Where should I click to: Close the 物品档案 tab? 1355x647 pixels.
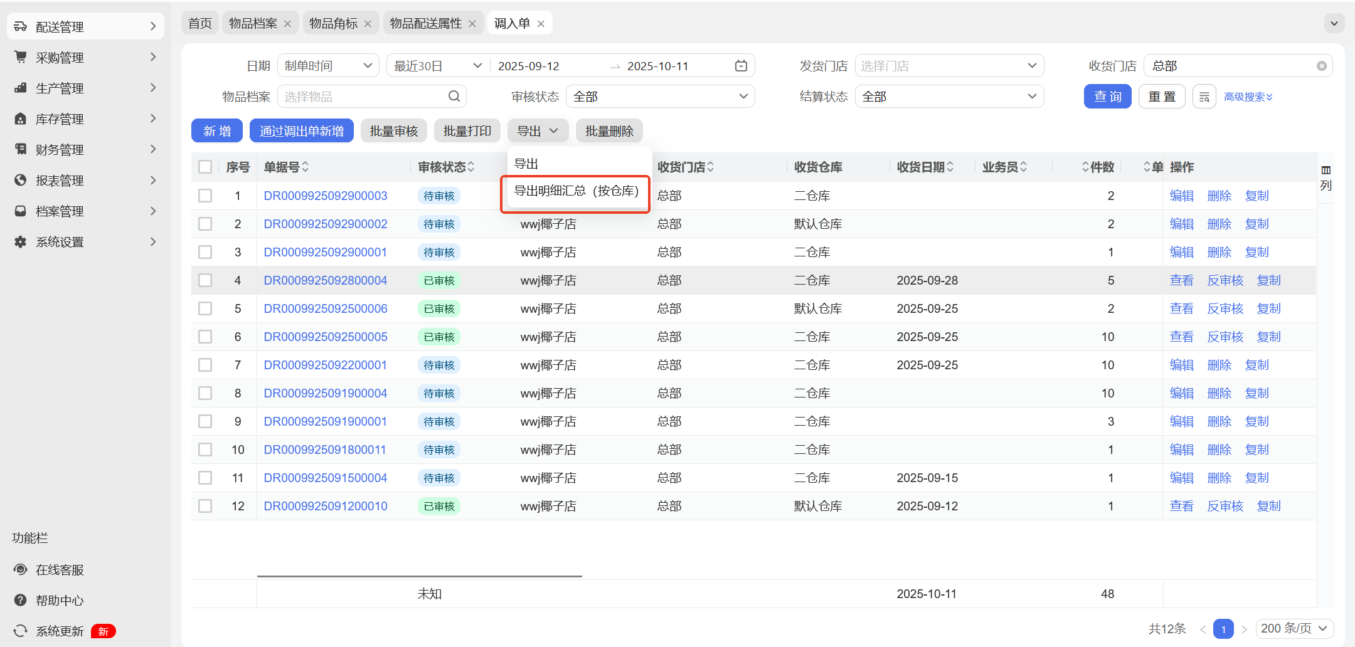tap(287, 24)
